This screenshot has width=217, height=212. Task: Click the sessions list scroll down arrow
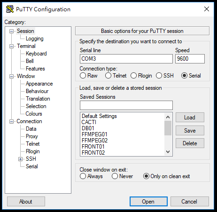click(168, 152)
